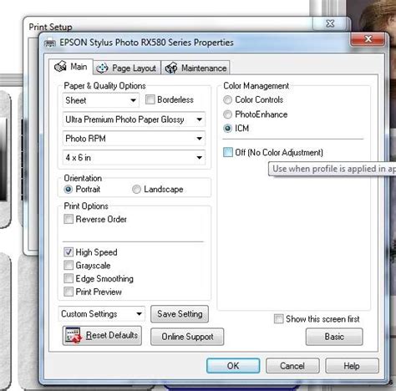Confirm settings with OK
Image resolution: width=396 pixels, height=391 pixels.
point(233,366)
